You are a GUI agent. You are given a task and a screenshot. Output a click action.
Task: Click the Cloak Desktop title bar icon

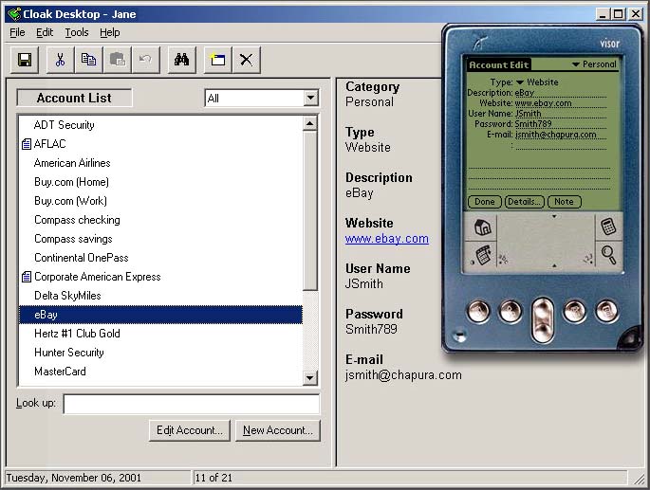click(x=14, y=14)
